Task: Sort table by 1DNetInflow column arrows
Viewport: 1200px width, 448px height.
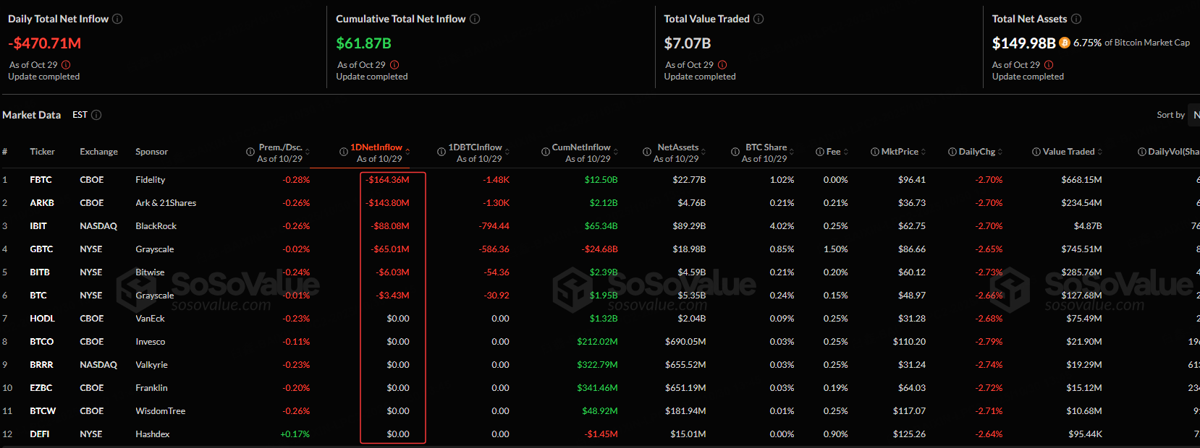Action: [x=407, y=152]
